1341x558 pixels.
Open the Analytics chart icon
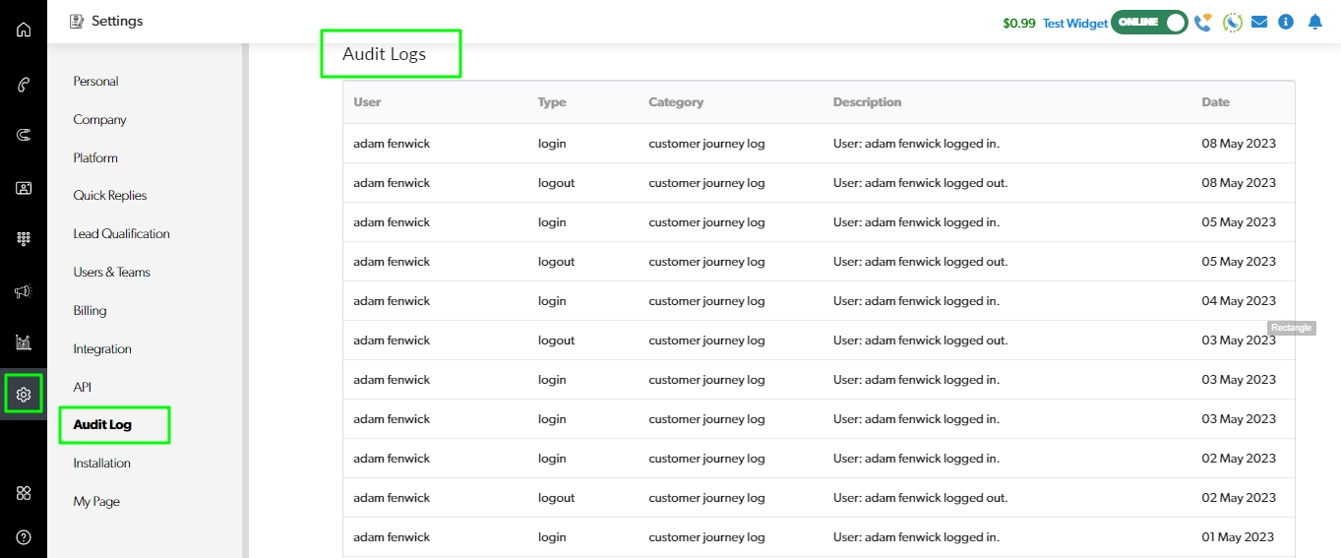24,342
